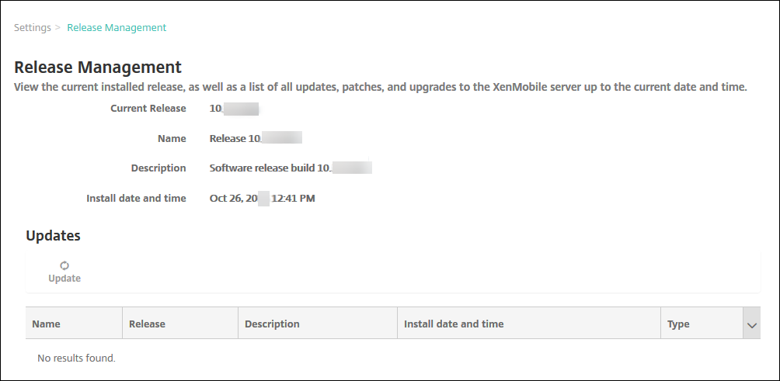The image size is (780, 381).
Task: Click the 'Current Release' field label
Action: click(x=148, y=108)
